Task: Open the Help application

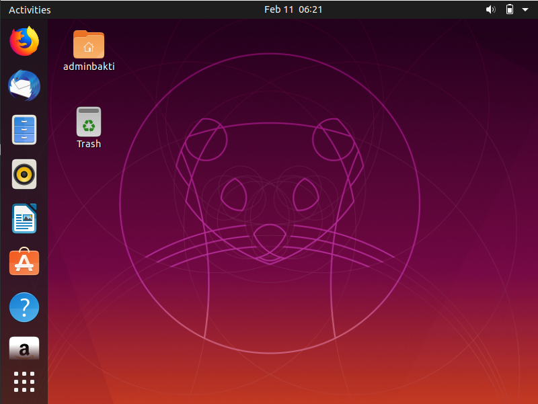Action: pyautogui.click(x=24, y=307)
